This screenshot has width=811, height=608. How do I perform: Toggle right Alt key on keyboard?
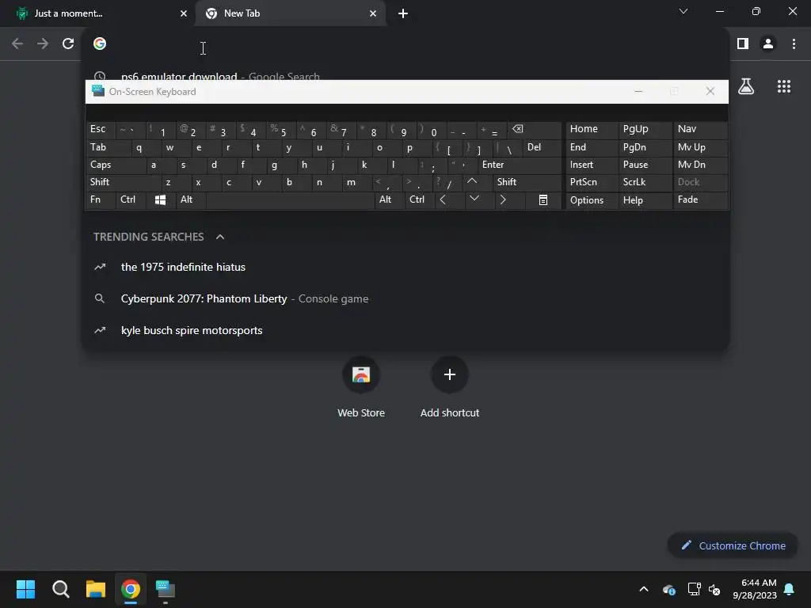click(x=389, y=200)
